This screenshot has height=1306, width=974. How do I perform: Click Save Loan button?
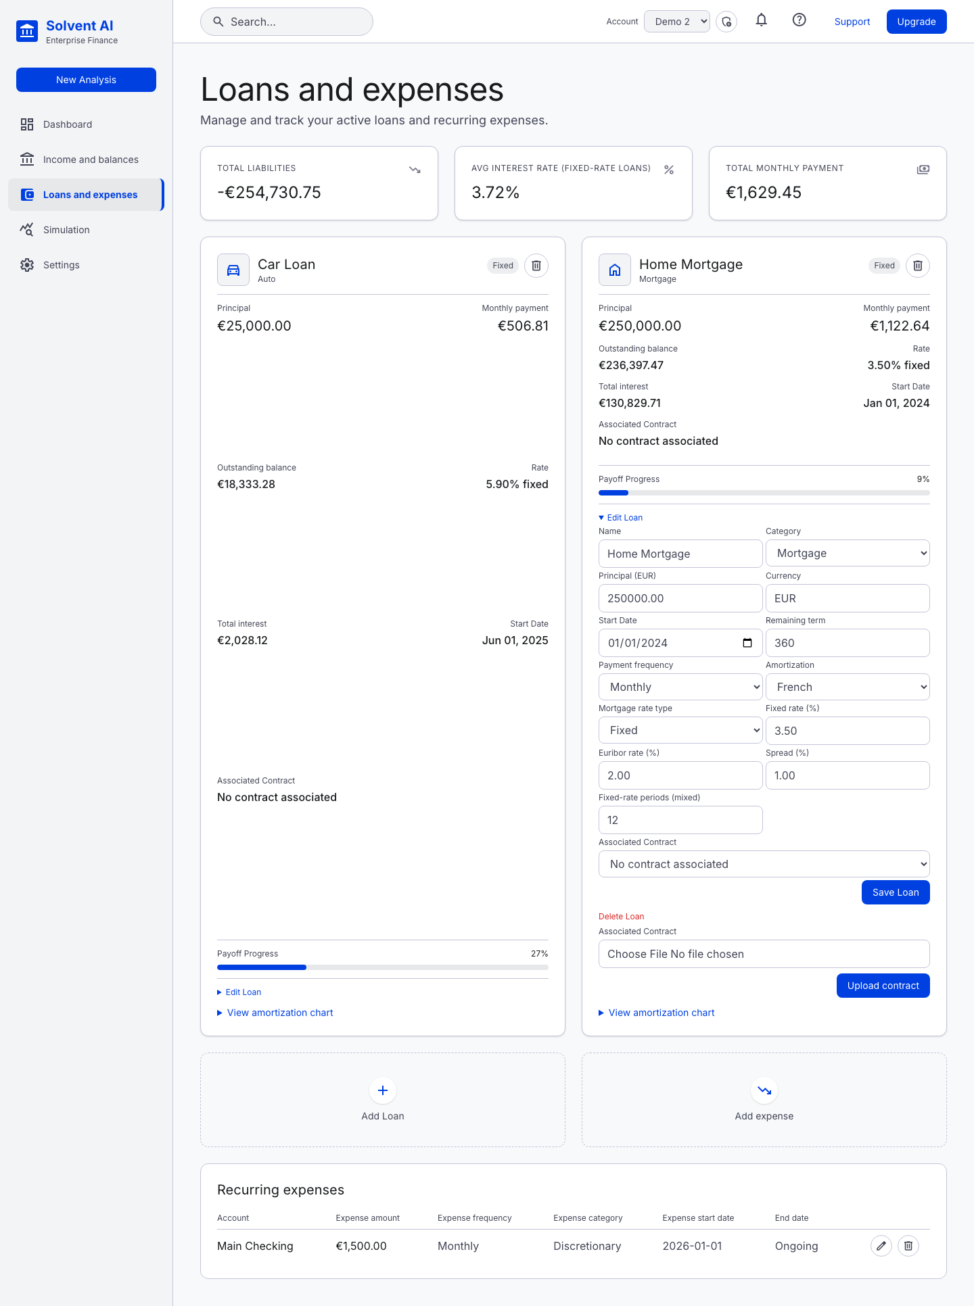click(x=896, y=892)
